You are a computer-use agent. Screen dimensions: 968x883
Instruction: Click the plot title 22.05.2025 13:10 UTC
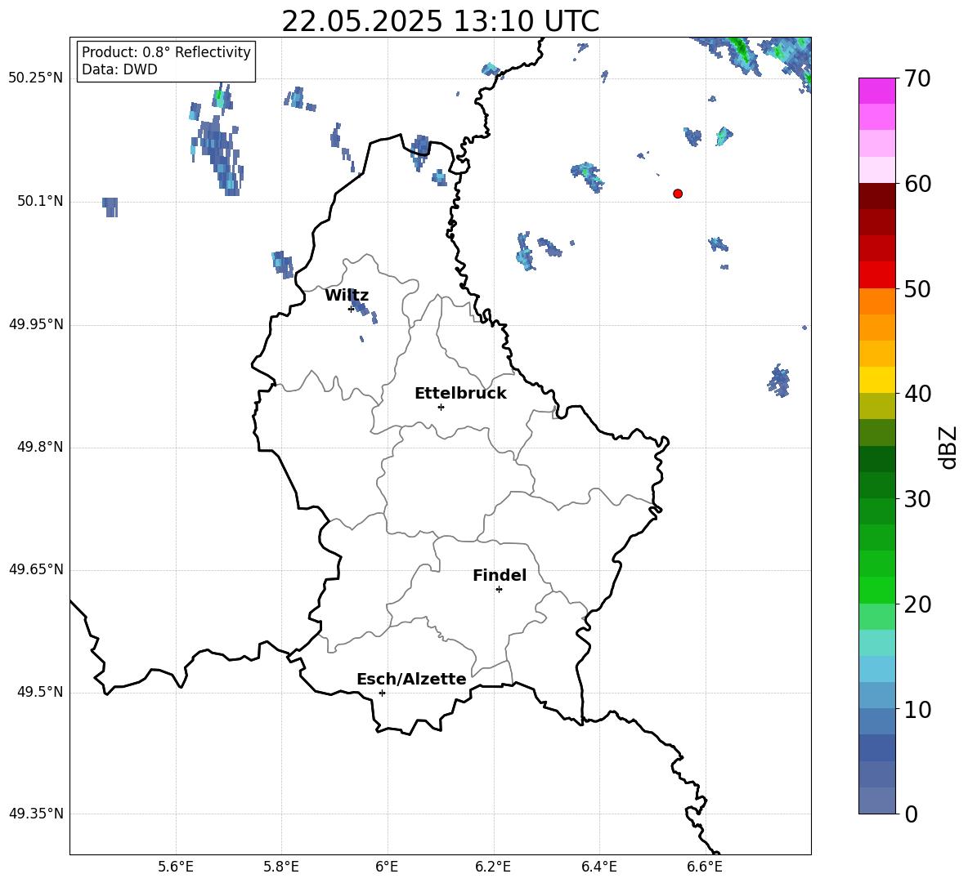(x=441, y=21)
